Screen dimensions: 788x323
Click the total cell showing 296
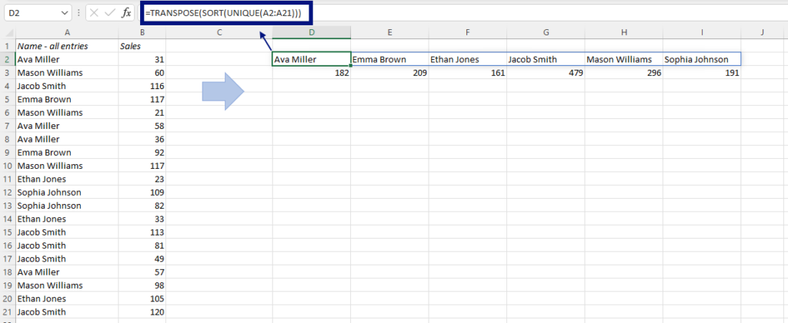(x=623, y=73)
